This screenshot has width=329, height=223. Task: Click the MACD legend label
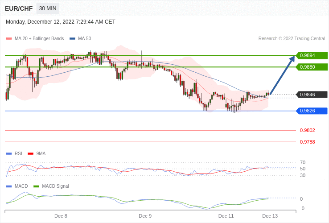[x=21, y=186]
